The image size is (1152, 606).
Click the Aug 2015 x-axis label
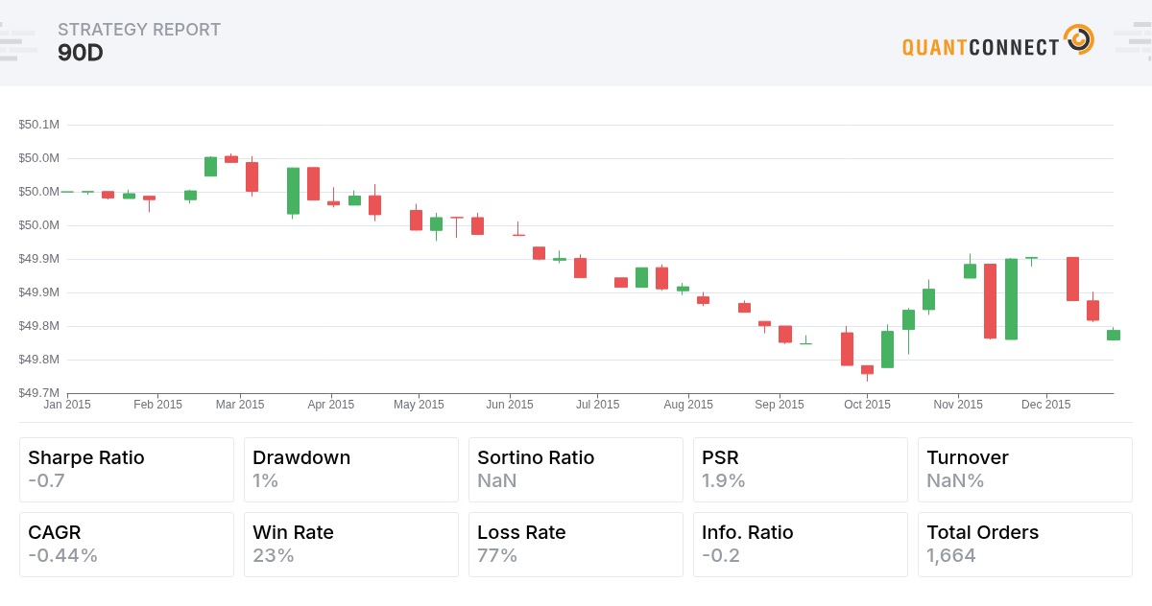click(x=688, y=405)
